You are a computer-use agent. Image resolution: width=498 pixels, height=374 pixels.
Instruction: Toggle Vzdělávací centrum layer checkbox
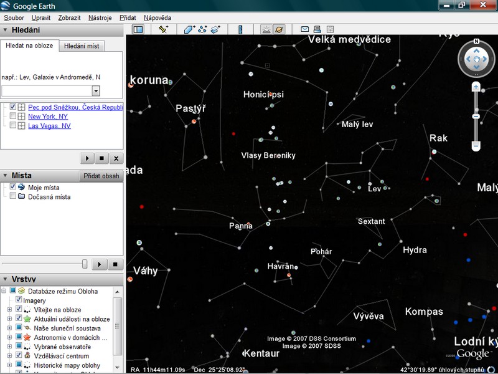tap(19, 355)
